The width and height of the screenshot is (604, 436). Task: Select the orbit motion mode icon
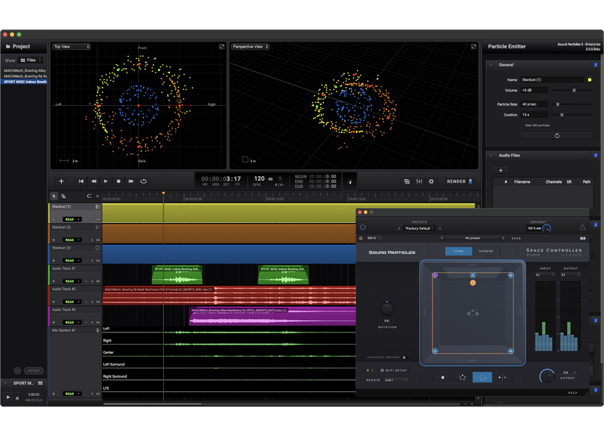click(482, 377)
